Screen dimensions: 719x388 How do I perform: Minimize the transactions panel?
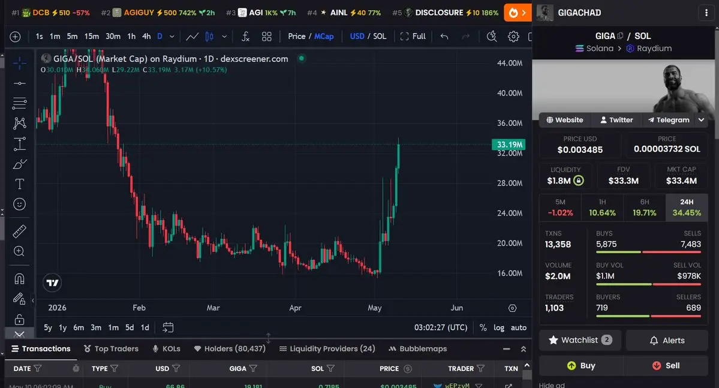pyautogui.click(x=506, y=349)
